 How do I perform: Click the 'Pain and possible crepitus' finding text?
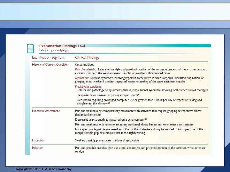pos(140,150)
